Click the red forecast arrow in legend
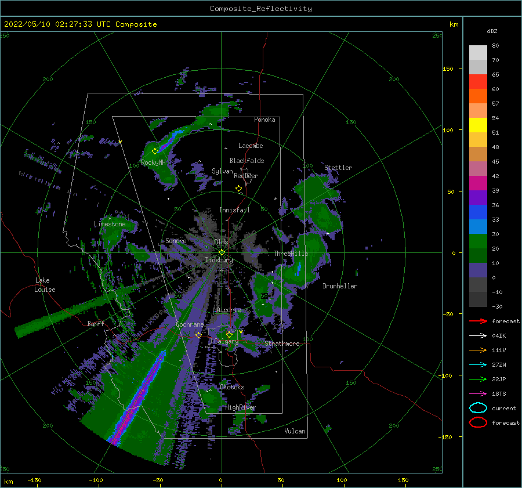Image resolution: width=522 pixels, height=488 pixels. click(x=478, y=321)
